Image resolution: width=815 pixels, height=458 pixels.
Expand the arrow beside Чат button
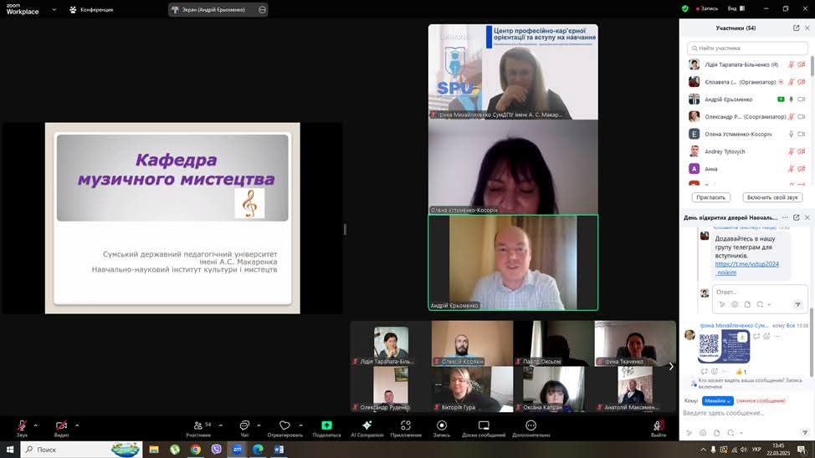259,425
